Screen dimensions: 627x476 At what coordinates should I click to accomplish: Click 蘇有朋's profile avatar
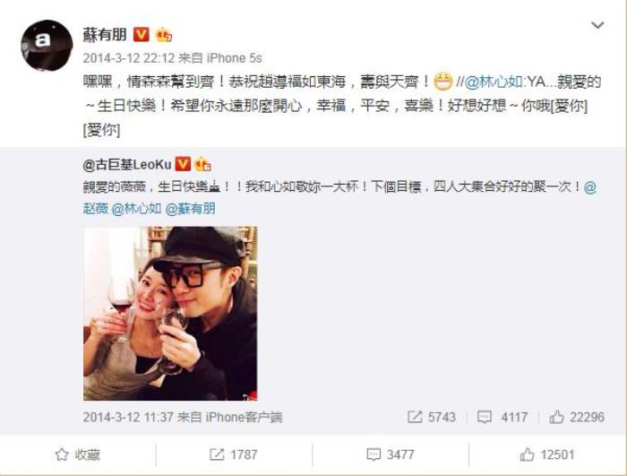click(x=47, y=45)
